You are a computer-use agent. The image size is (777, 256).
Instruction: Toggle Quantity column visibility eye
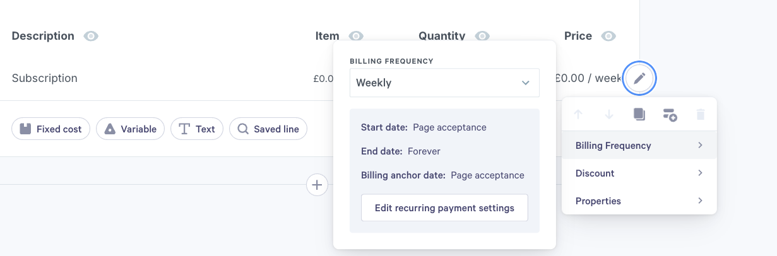click(482, 36)
